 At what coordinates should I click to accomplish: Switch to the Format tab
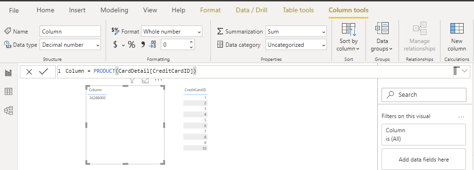[210, 10]
